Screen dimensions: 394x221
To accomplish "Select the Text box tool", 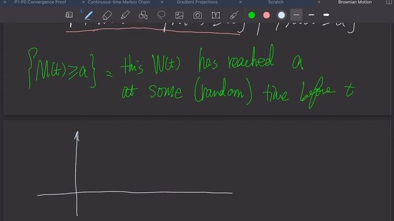I will [215, 15].
